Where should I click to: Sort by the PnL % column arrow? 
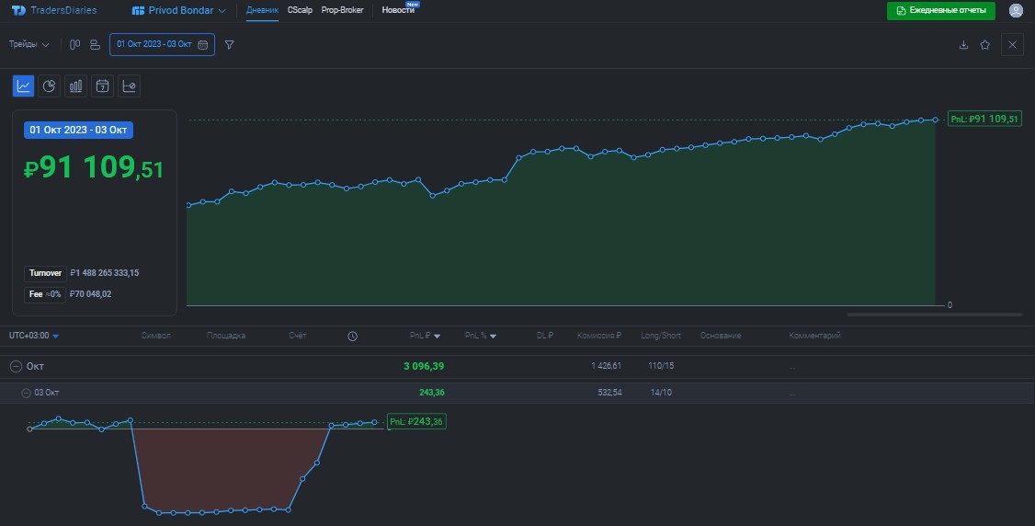[493, 337]
